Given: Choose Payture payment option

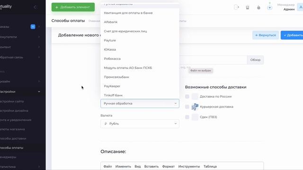Looking at the screenshot, I should pyautogui.click(x=140, y=40).
